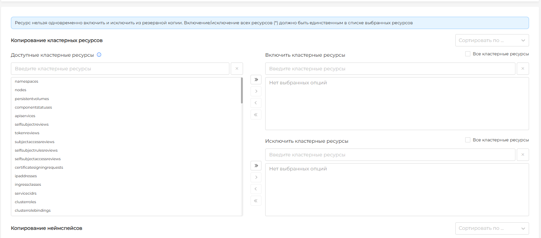Select the certificatesigningrequests resource
The height and width of the screenshot is (238, 541).
tap(126, 167)
